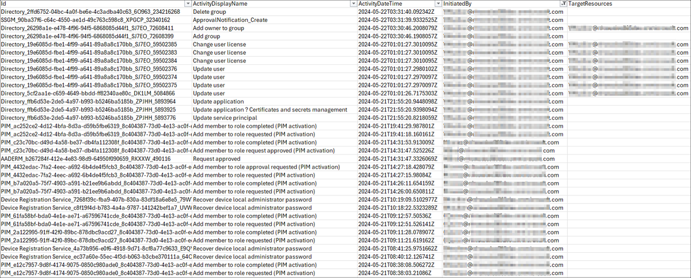Select timestamp 2024-05-21T21:55:20.8218059Z

click(399, 117)
